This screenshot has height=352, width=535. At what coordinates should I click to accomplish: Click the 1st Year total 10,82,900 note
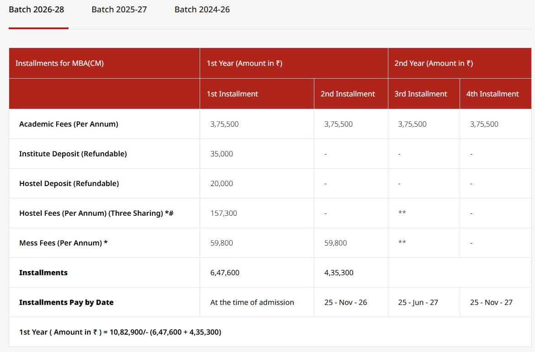pyautogui.click(x=120, y=332)
